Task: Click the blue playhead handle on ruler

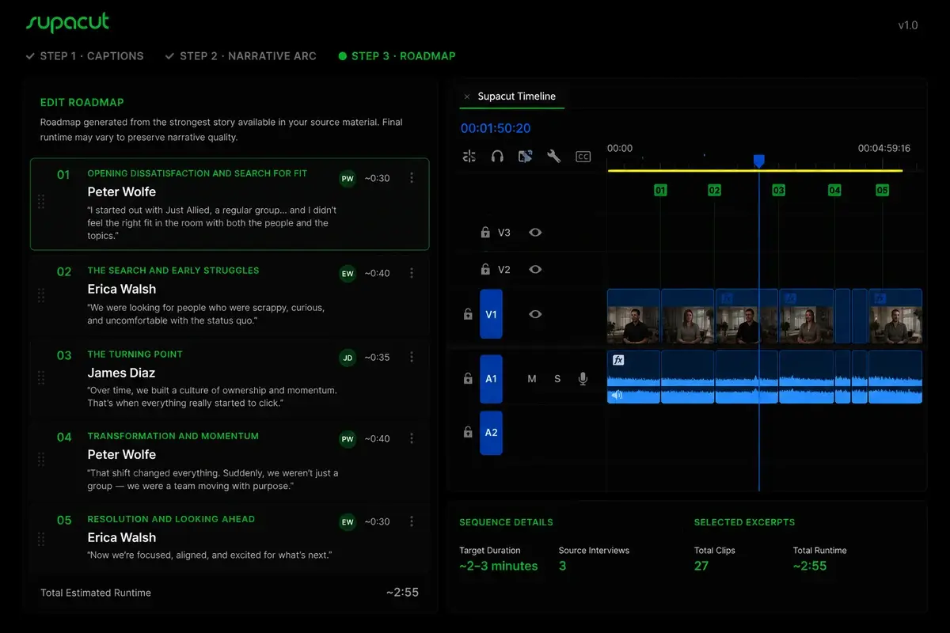Action: point(758,161)
